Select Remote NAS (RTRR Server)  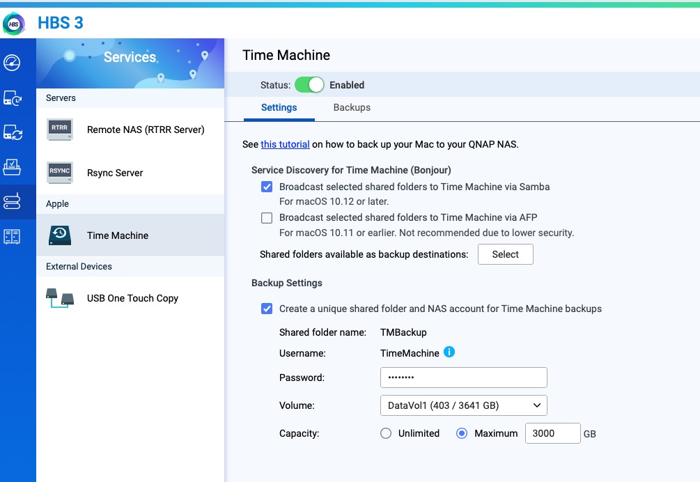click(130, 130)
